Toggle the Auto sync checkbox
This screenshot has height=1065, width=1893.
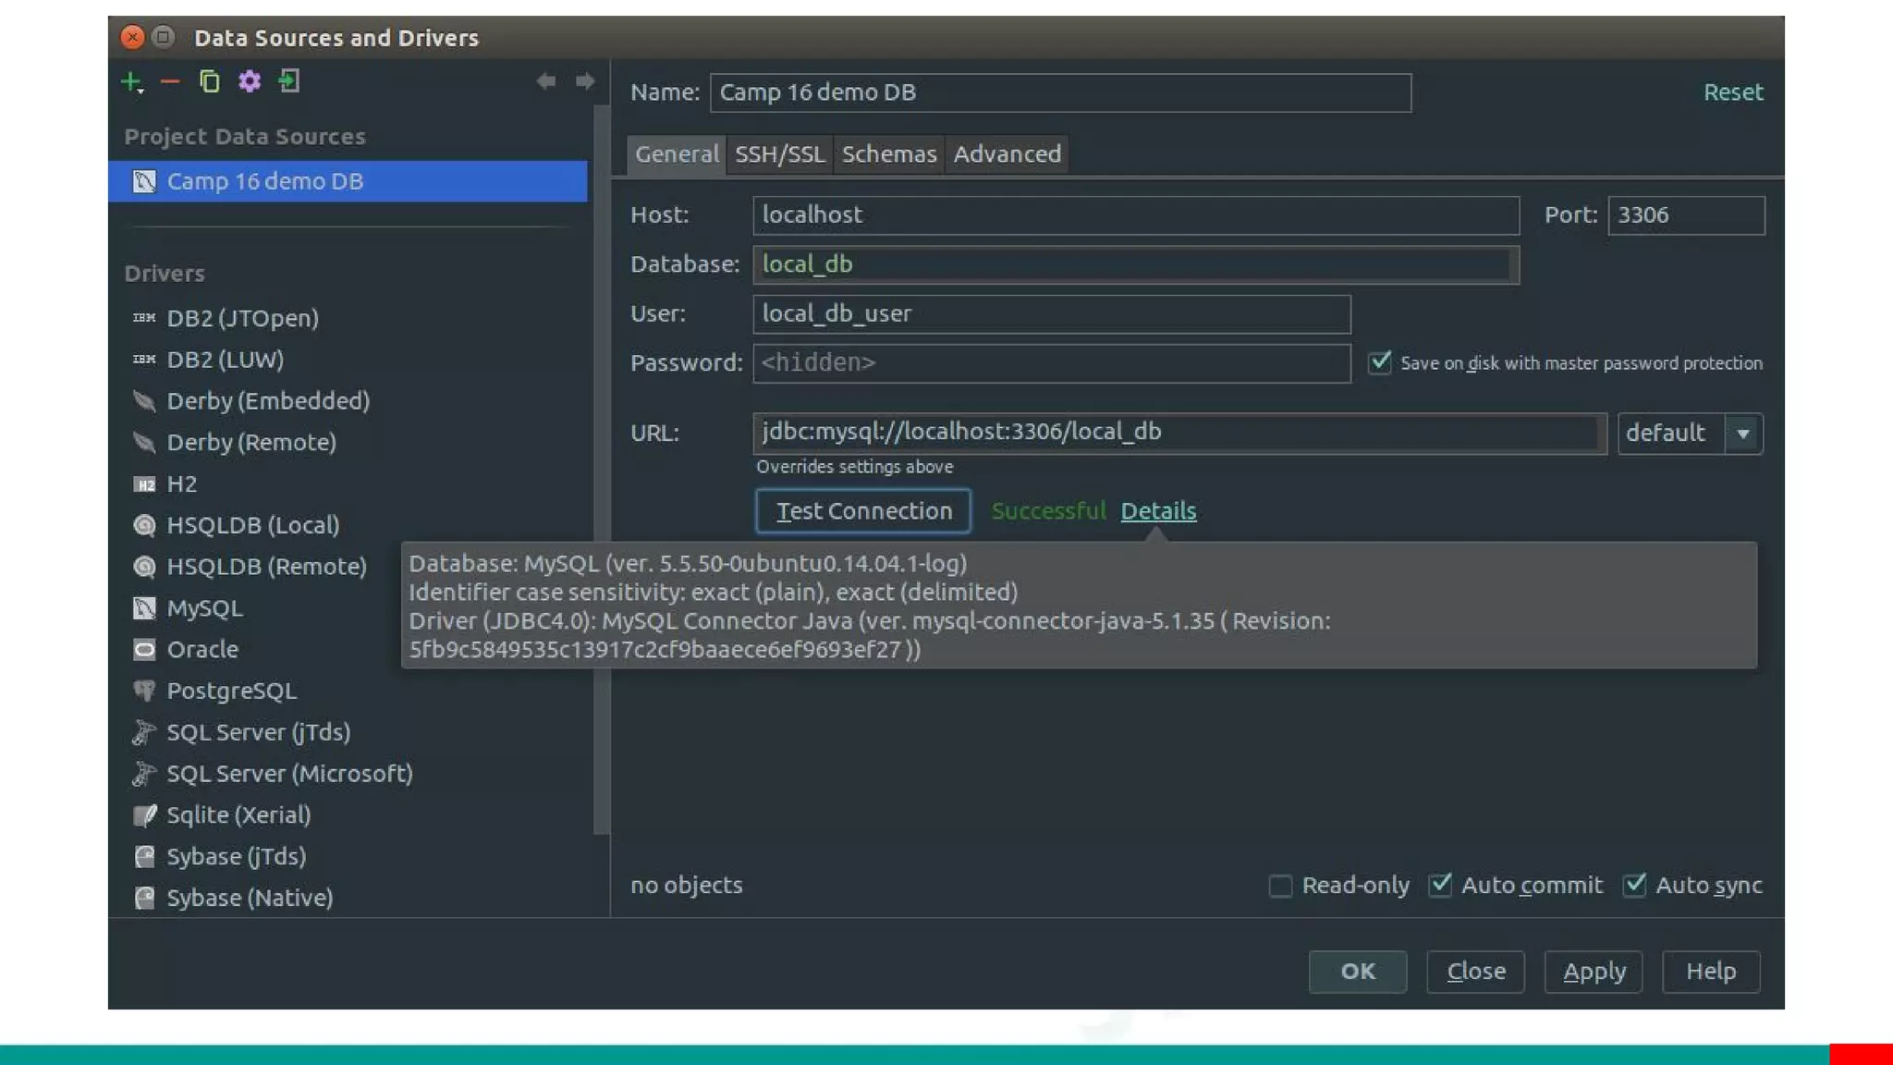(x=1634, y=885)
